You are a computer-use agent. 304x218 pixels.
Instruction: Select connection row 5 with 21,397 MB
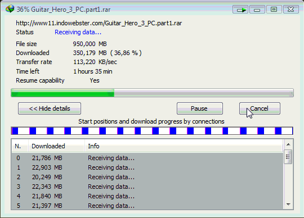click(x=147, y=206)
